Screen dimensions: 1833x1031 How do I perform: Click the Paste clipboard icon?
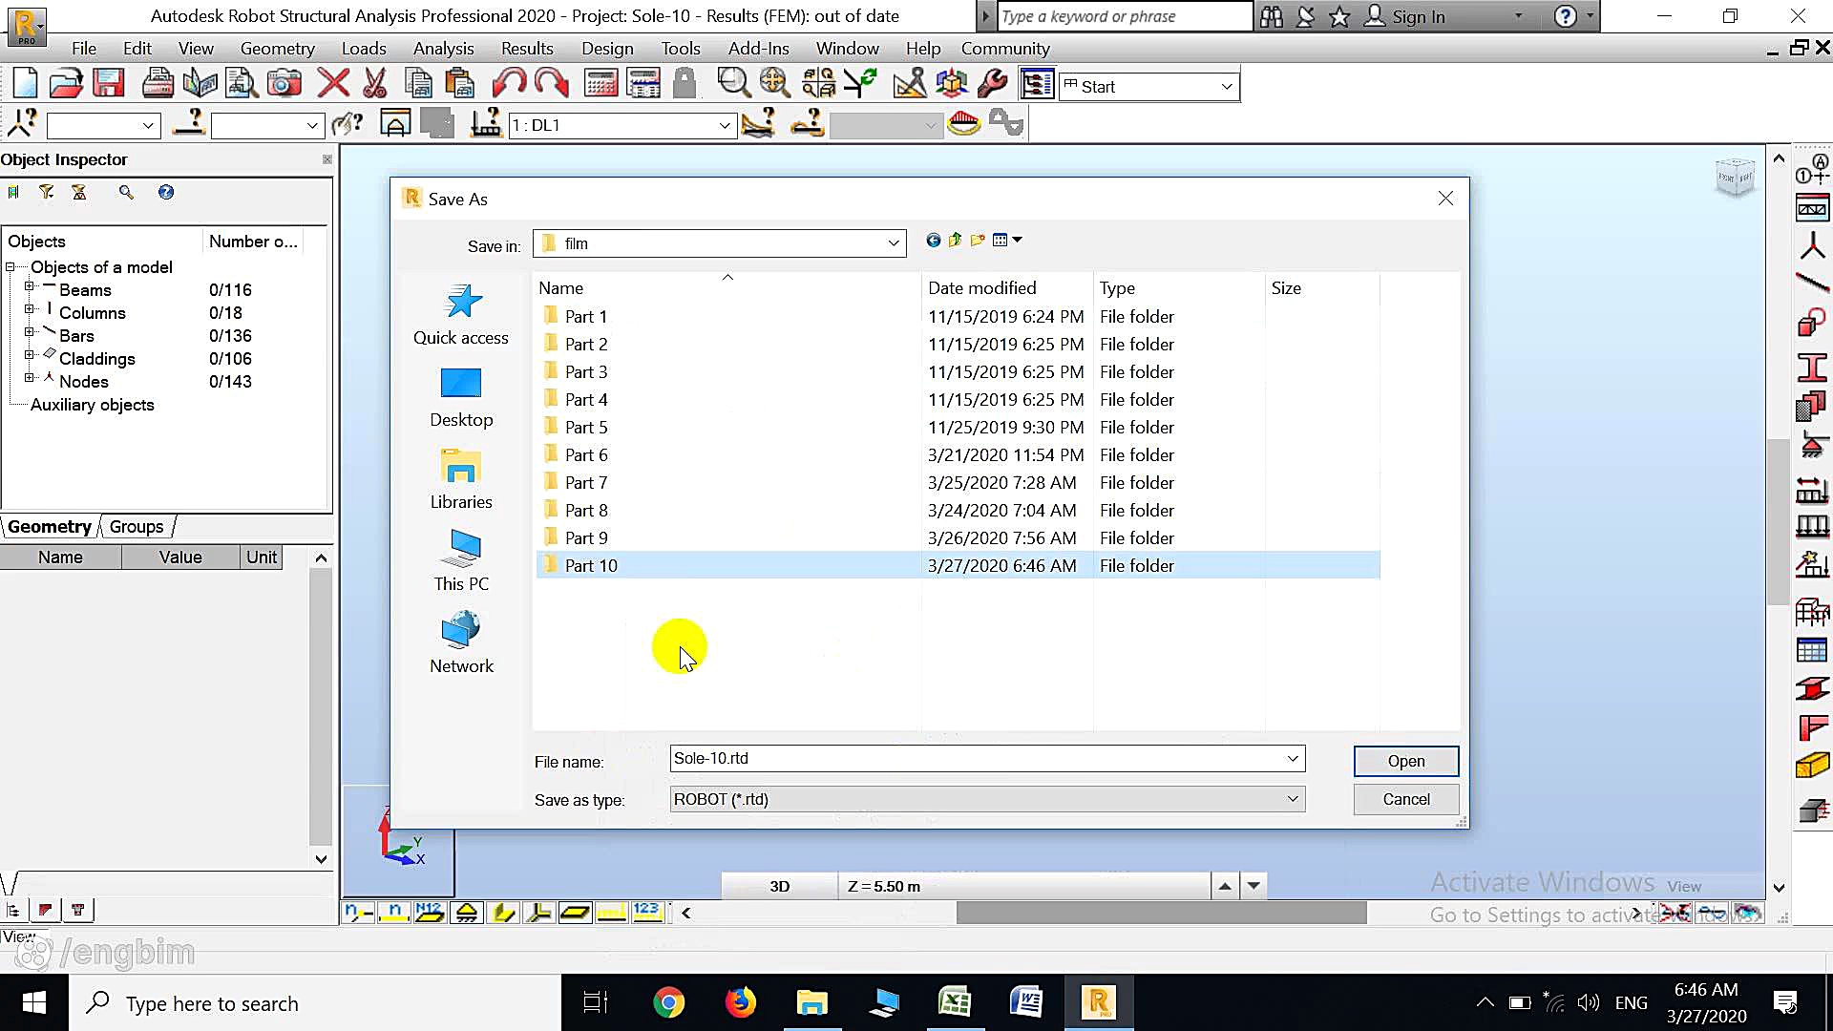tap(459, 85)
